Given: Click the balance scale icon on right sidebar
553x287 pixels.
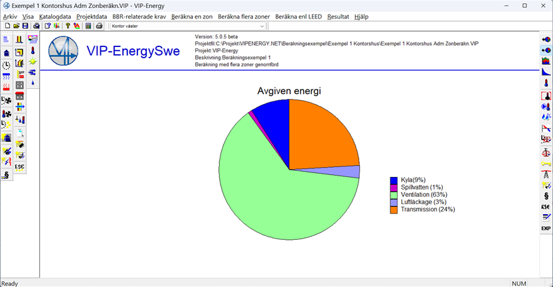Looking at the screenshot, I should (x=546, y=152).
